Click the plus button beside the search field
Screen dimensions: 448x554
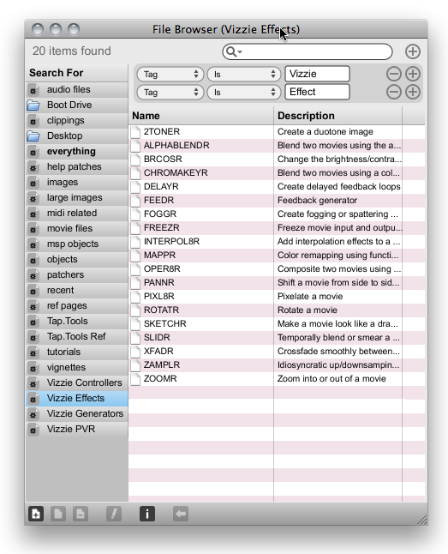[x=412, y=51]
